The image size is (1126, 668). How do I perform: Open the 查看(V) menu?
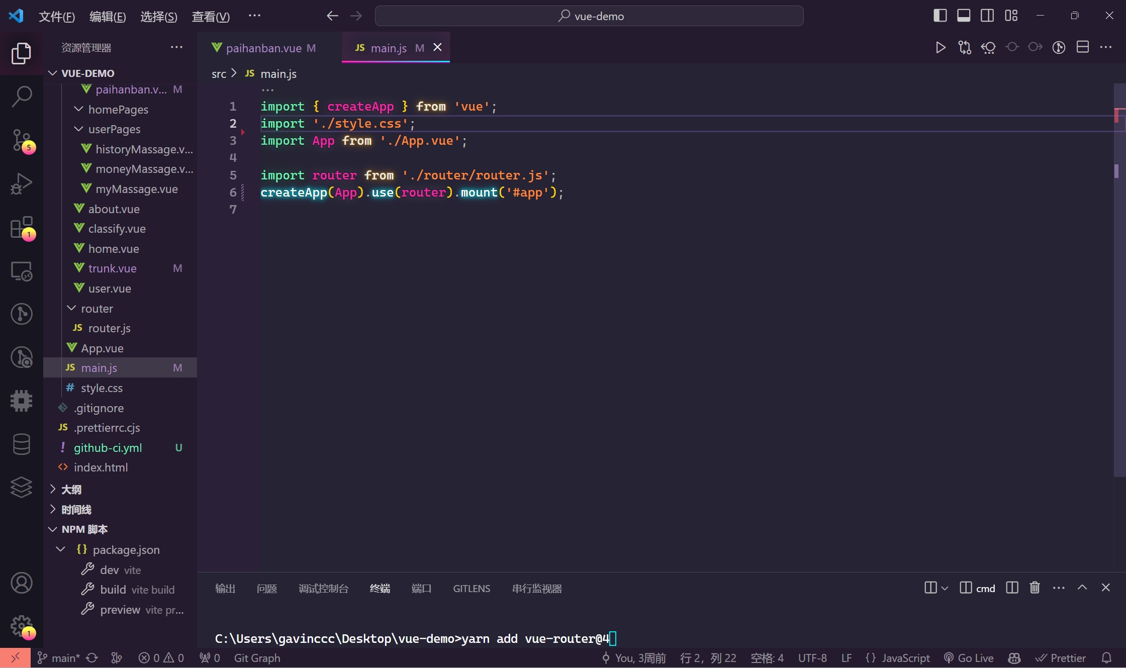pos(211,17)
